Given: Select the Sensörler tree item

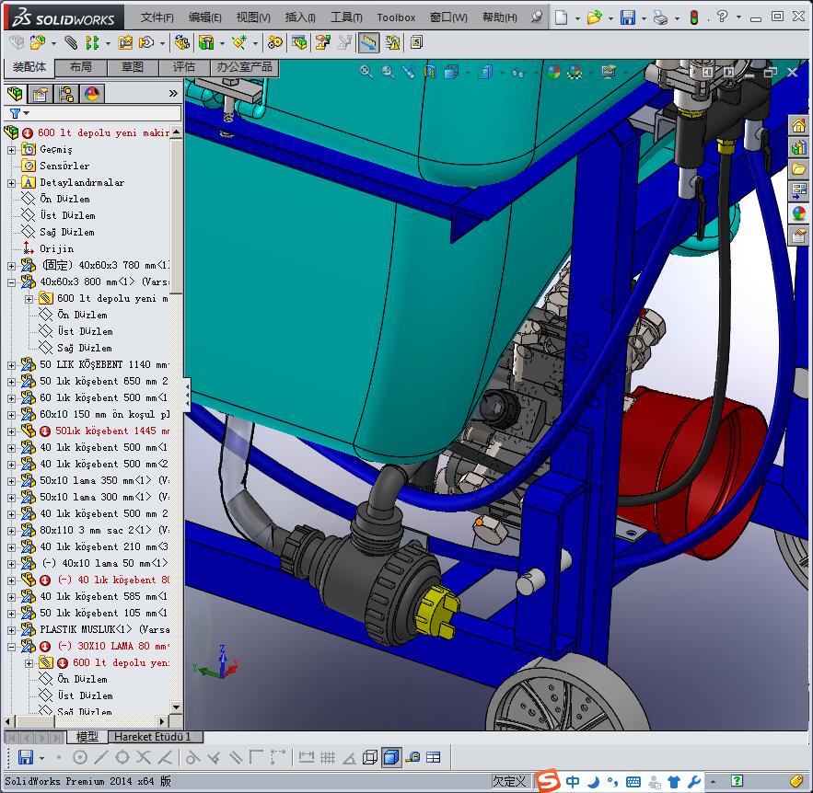Looking at the screenshot, I should click(64, 166).
